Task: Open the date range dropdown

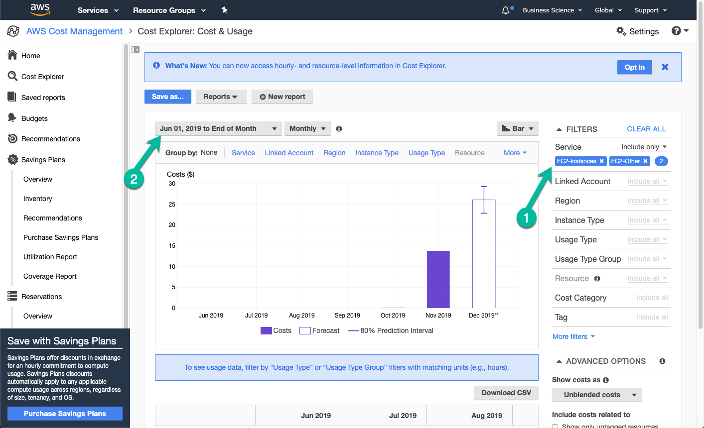Action: pos(218,128)
